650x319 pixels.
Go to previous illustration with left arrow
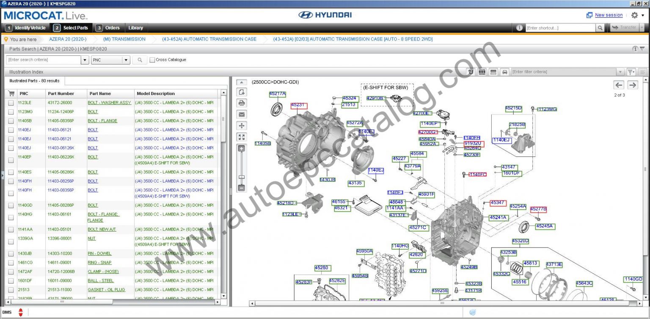(x=619, y=85)
